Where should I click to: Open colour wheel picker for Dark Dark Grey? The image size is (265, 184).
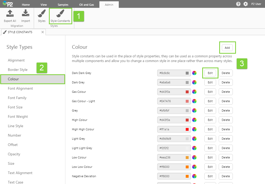click(194, 73)
